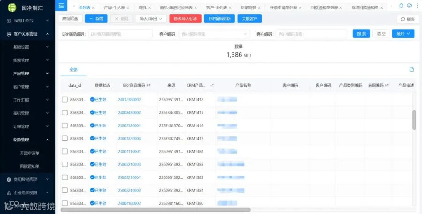Close the 新增商机 tab
The width and height of the screenshot is (422, 214).
point(259,8)
